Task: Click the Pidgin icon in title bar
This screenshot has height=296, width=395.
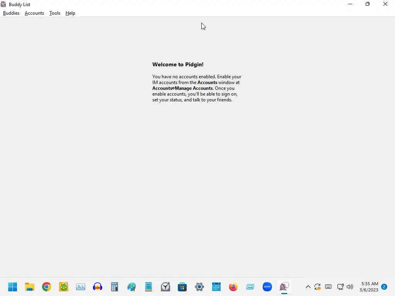Action: (x=3, y=4)
